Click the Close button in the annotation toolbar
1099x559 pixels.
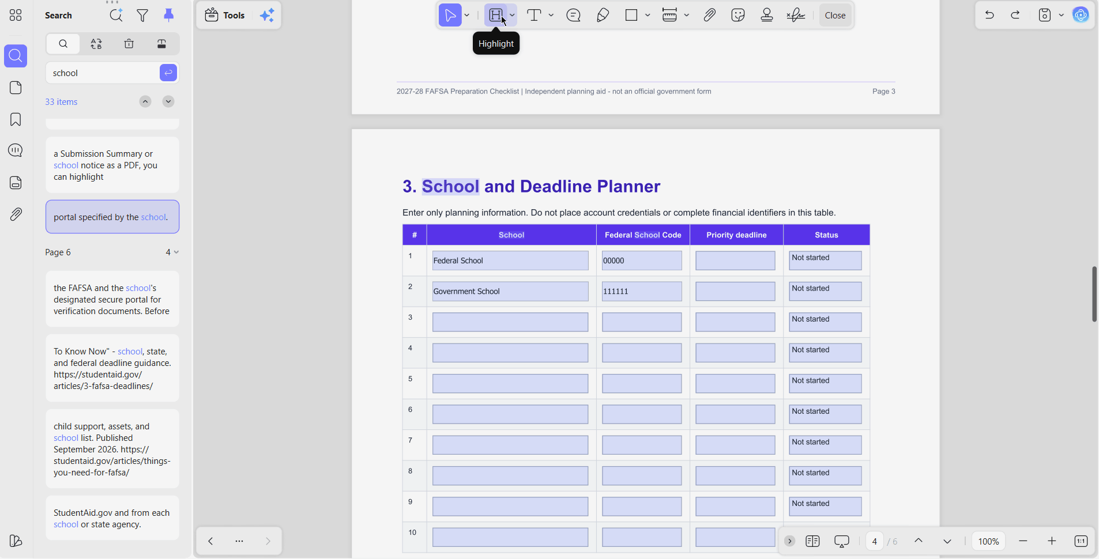[x=835, y=16]
